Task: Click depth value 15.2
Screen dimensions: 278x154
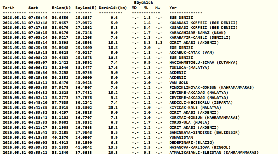Action: click(x=113, y=93)
